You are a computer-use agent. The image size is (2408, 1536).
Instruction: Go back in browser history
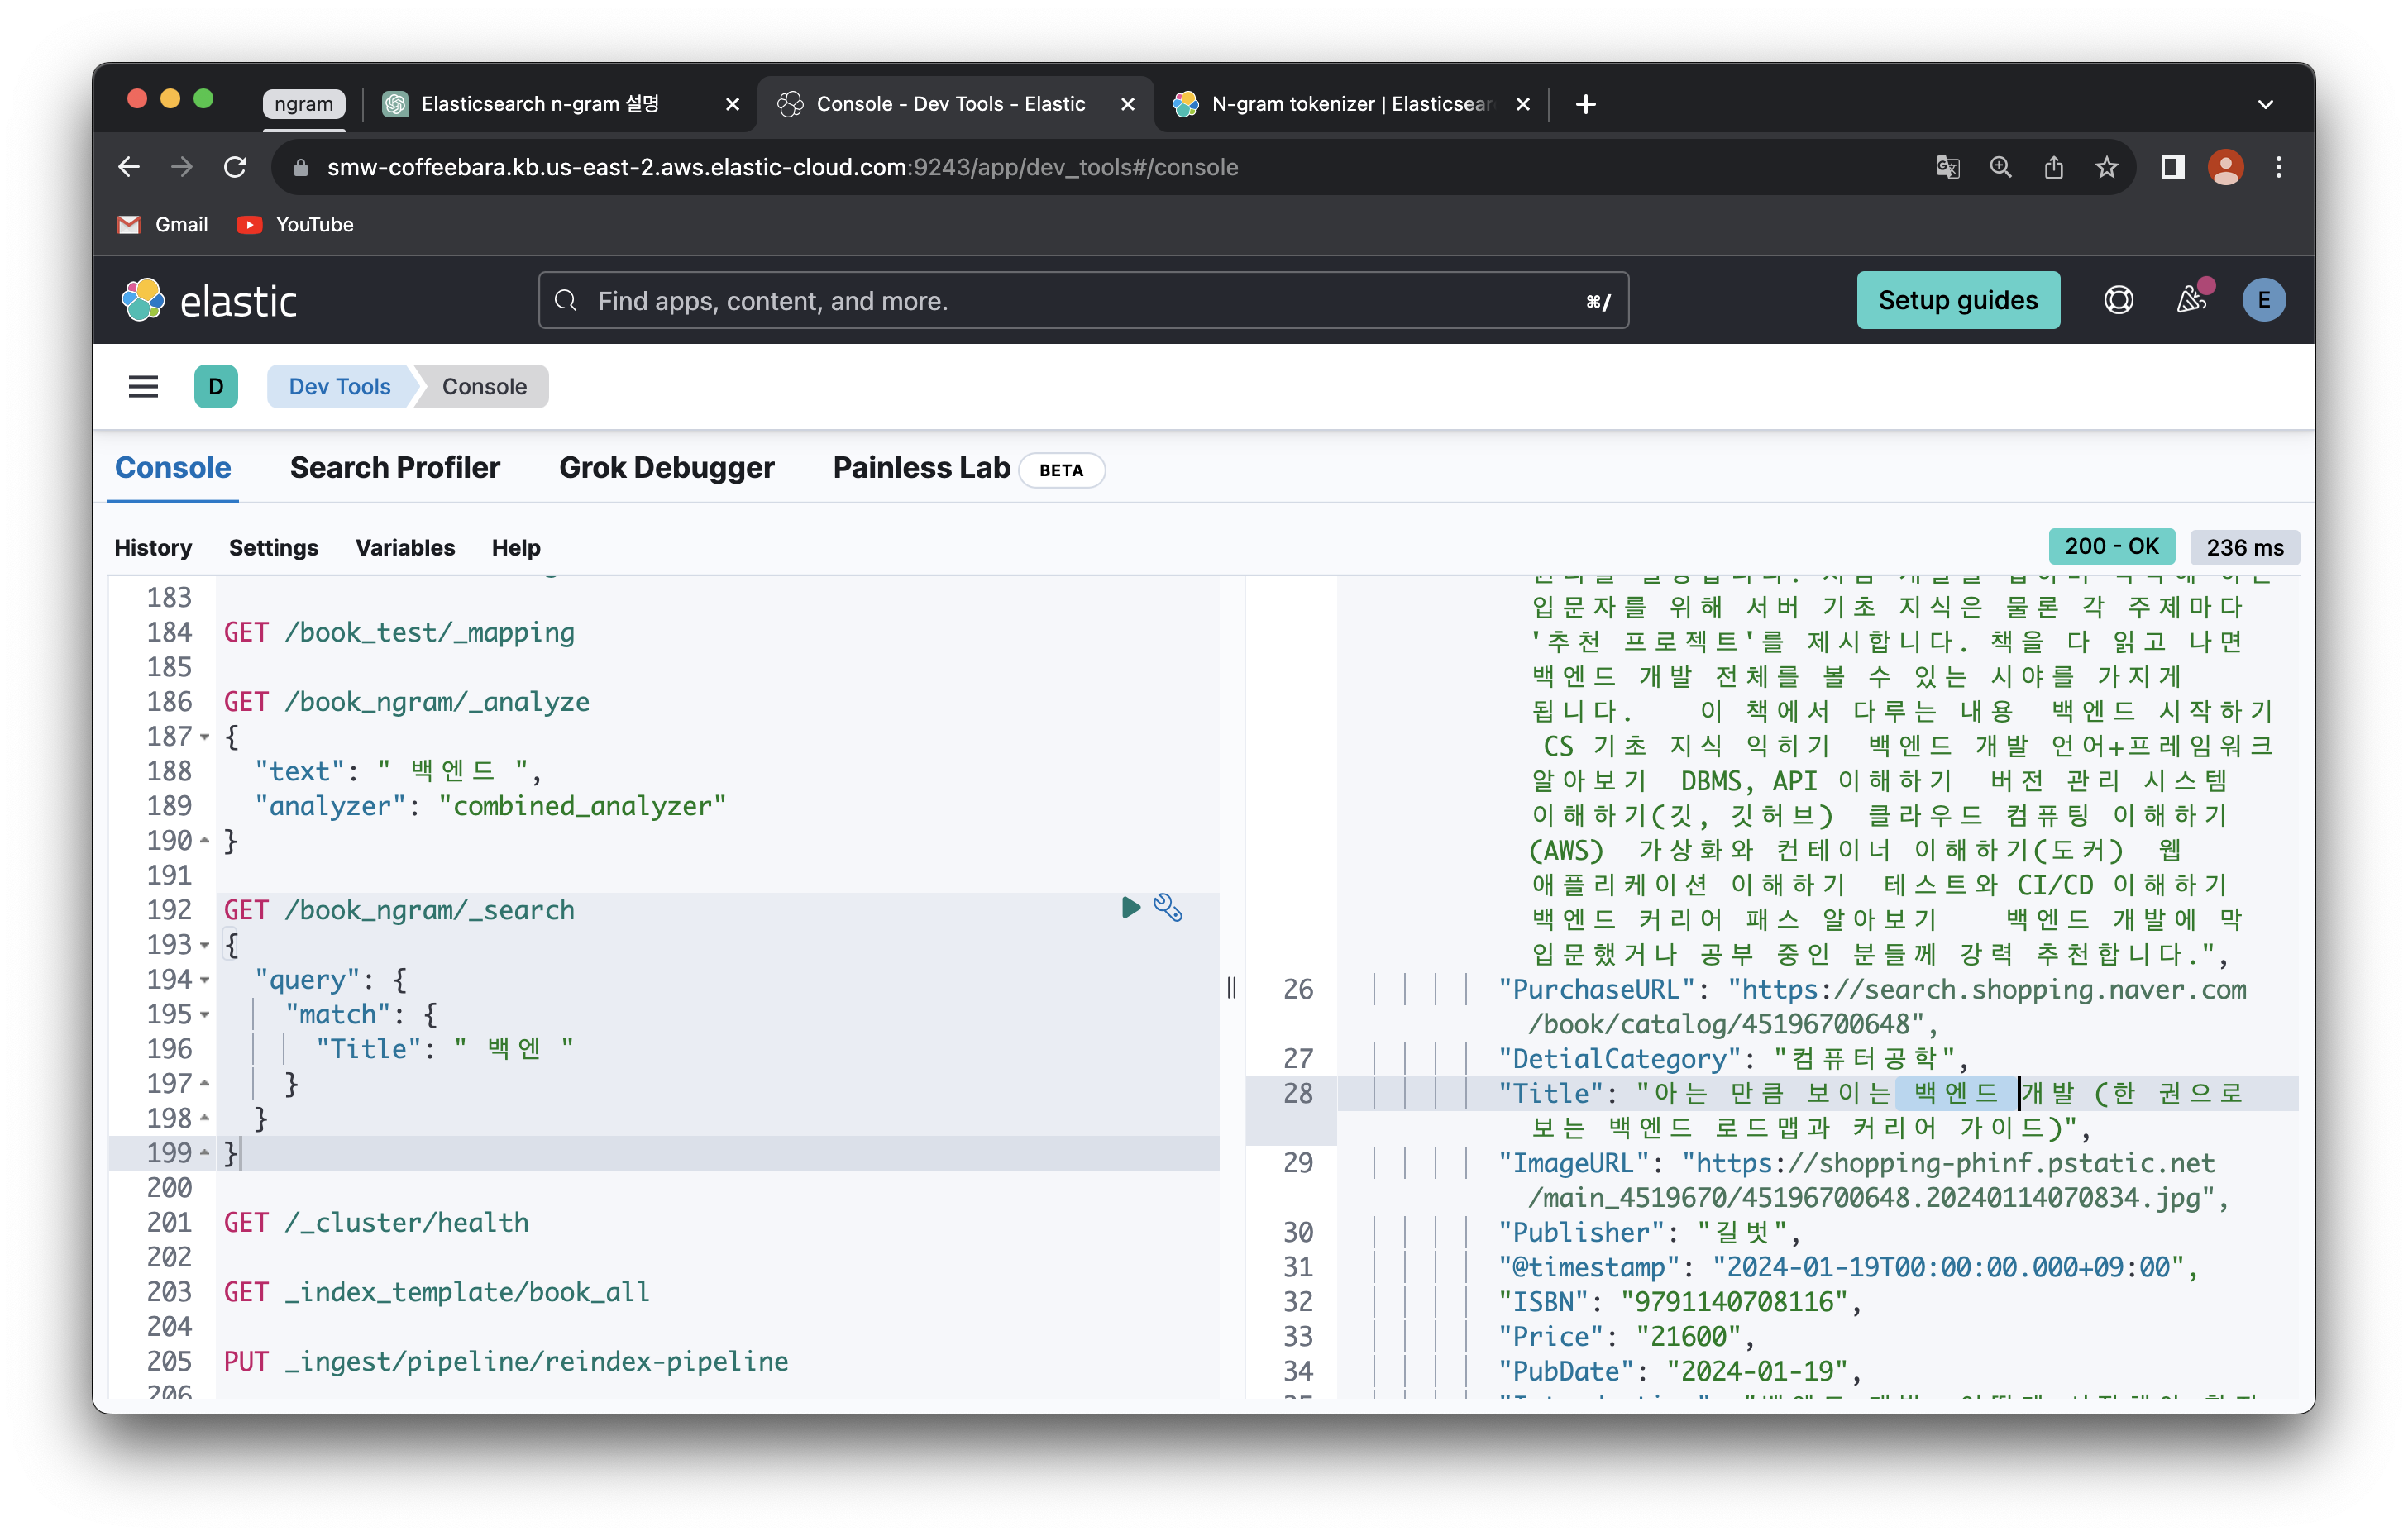129,167
